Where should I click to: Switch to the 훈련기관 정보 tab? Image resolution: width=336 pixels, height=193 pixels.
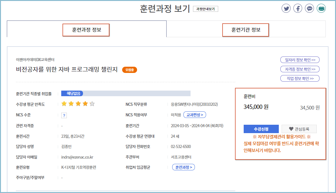pos(246,30)
